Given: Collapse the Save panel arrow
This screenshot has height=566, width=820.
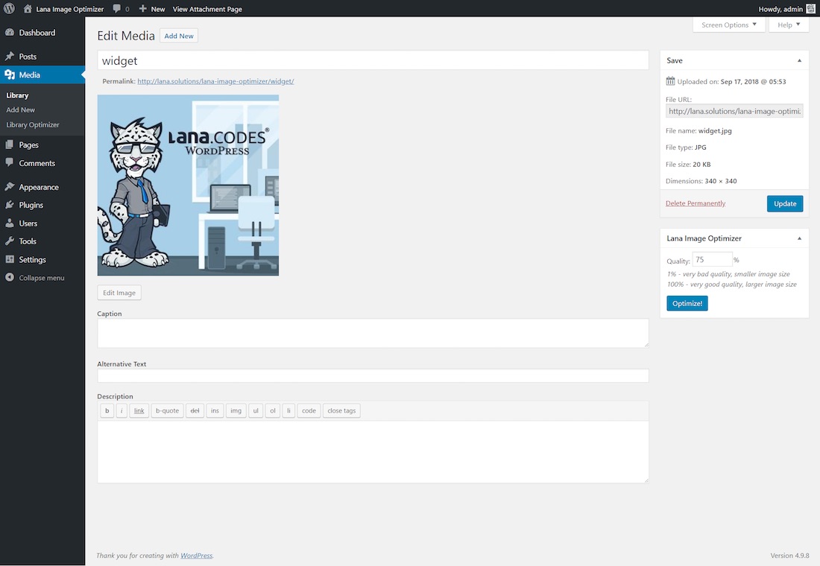Looking at the screenshot, I should click(x=799, y=60).
